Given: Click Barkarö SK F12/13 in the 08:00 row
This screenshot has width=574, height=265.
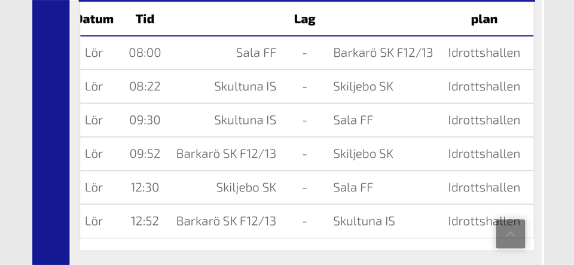Looking at the screenshot, I should pyautogui.click(x=383, y=53).
